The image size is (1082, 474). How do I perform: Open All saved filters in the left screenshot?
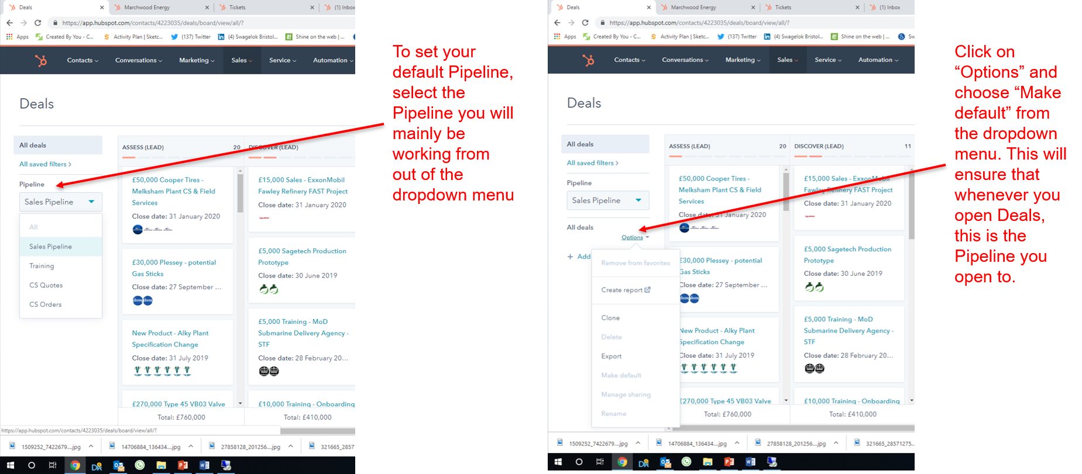45,164
